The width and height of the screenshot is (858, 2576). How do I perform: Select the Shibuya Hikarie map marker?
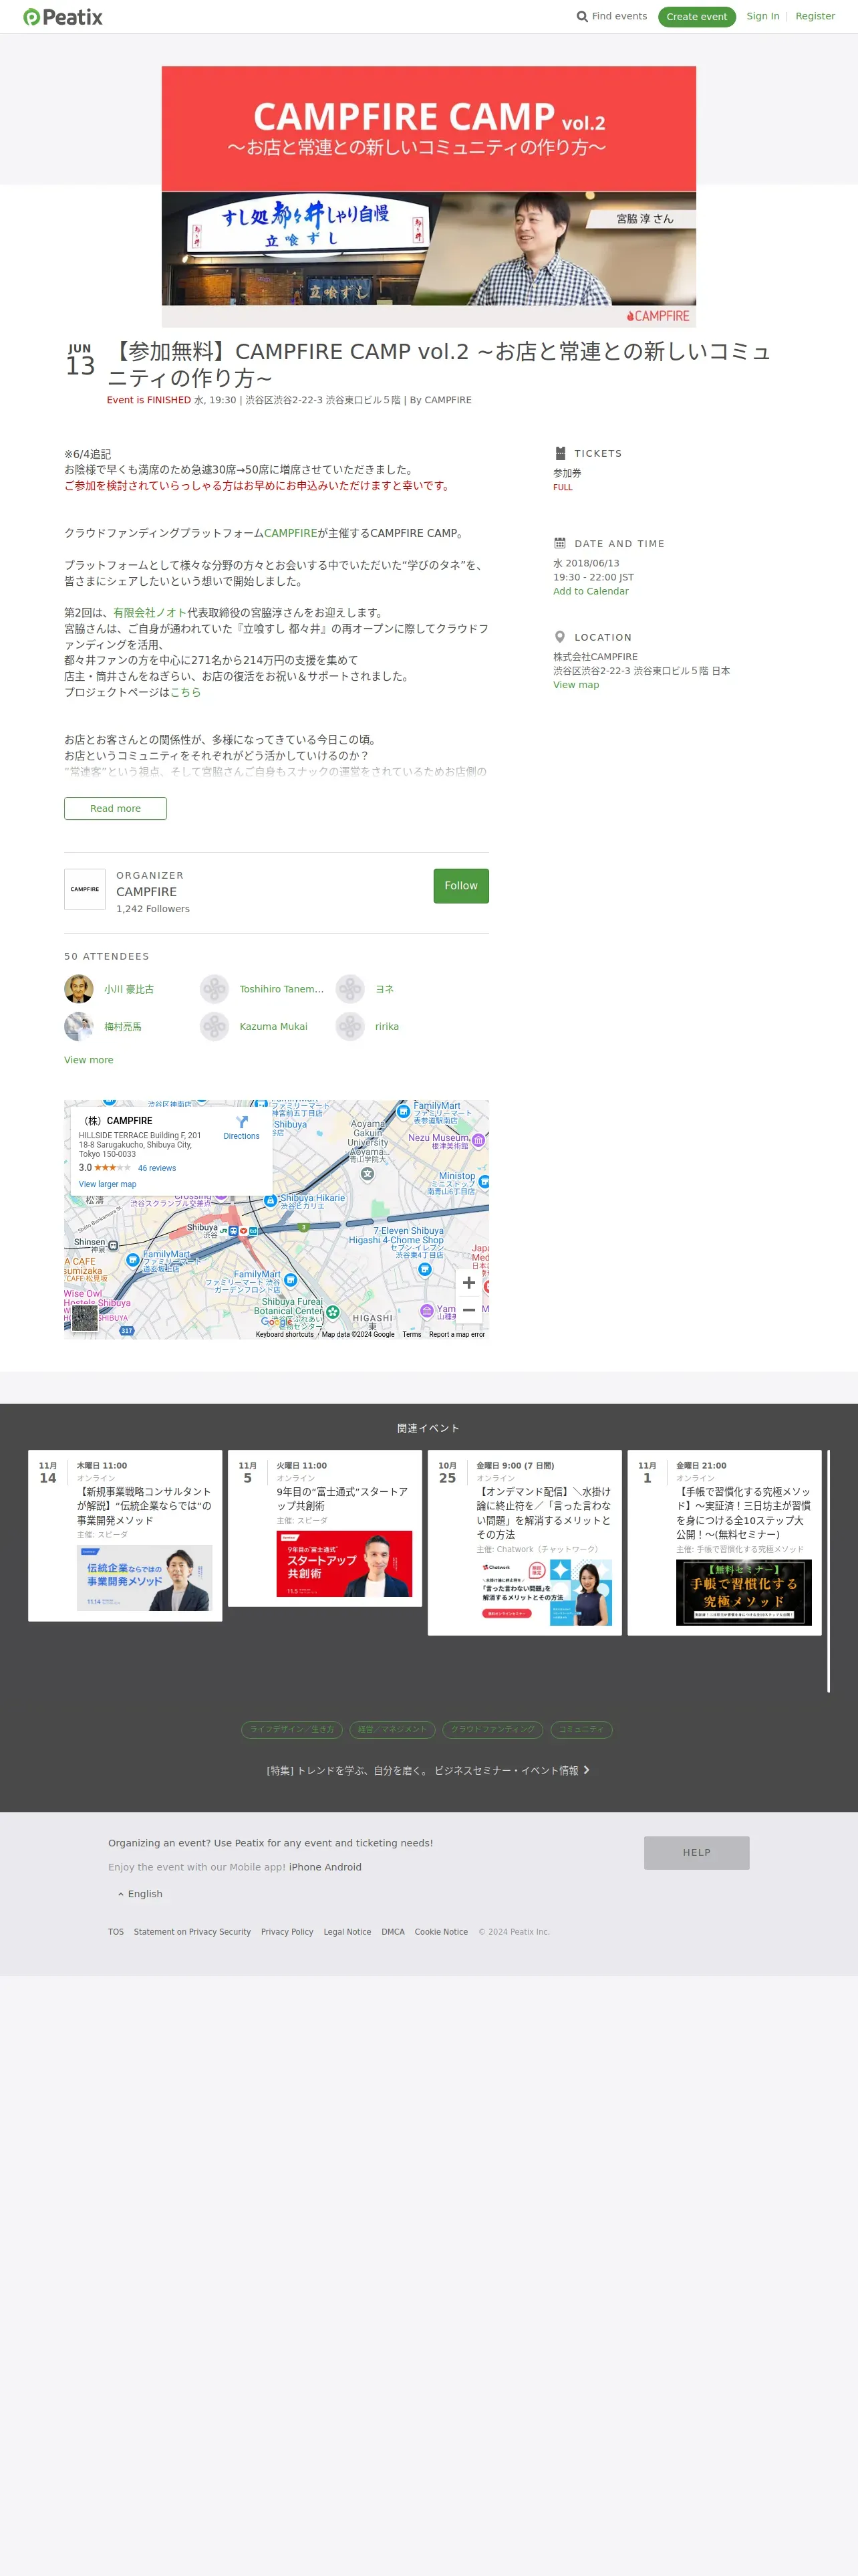pyautogui.click(x=270, y=1200)
